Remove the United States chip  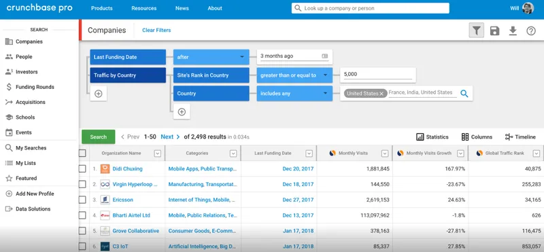tap(381, 94)
